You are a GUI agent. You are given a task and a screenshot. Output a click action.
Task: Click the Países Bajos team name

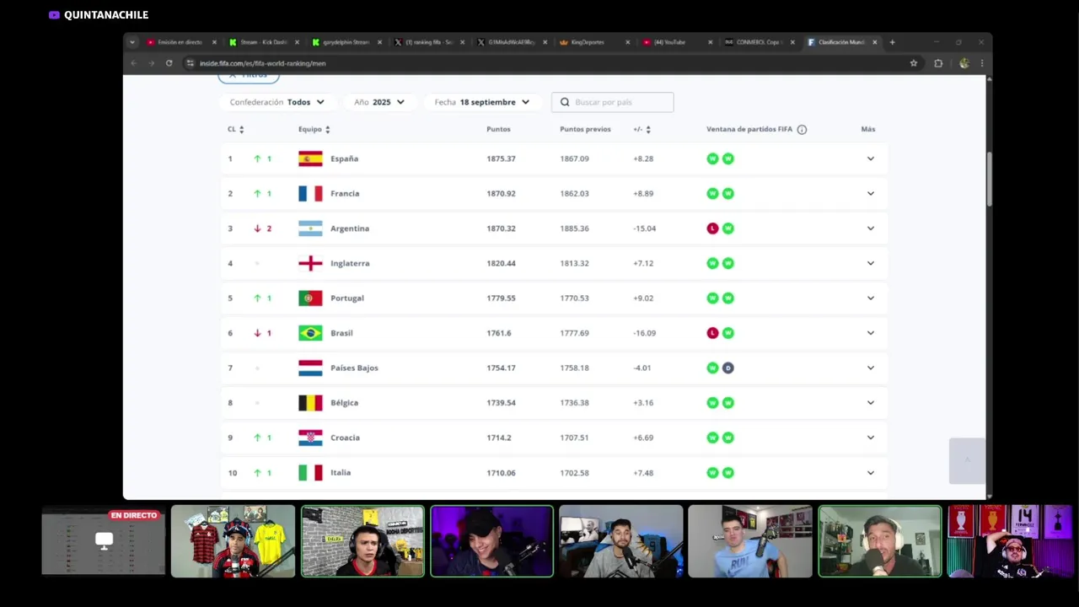point(354,368)
